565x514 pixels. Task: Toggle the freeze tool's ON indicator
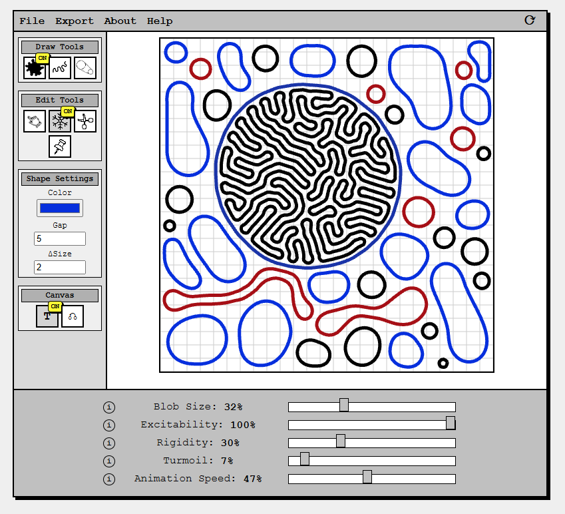point(67,112)
